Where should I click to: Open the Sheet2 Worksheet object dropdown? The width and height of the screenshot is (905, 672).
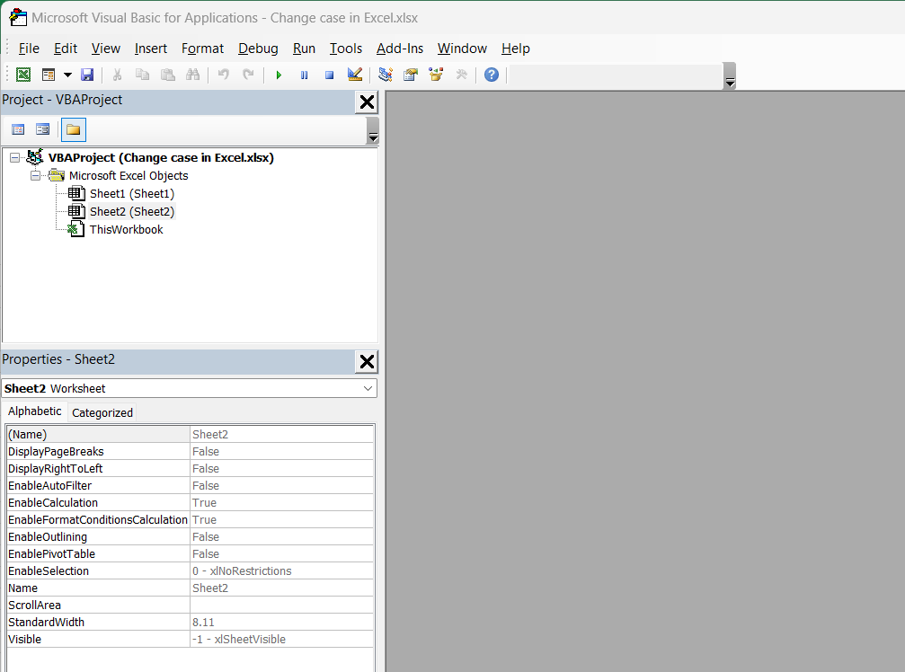(x=368, y=388)
